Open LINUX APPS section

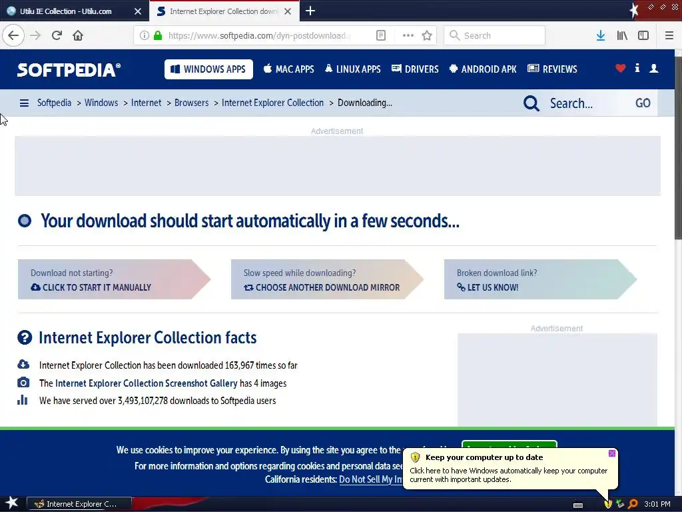pyautogui.click(x=353, y=69)
